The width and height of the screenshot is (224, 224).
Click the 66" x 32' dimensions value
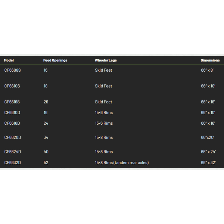click(208, 162)
